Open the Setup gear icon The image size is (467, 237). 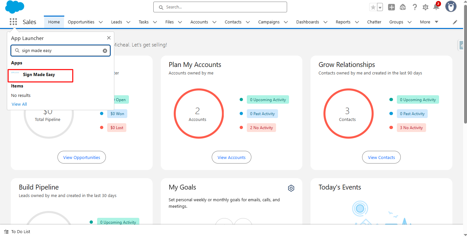(425, 7)
